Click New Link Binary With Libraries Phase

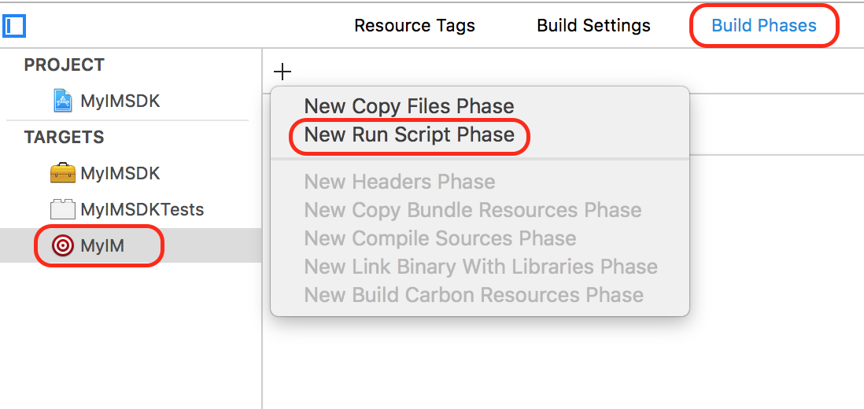tap(481, 267)
